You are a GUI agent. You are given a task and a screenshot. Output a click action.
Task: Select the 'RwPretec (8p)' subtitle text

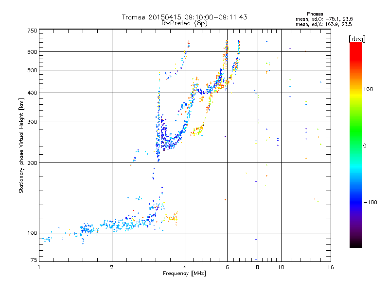[x=185, y=23]
